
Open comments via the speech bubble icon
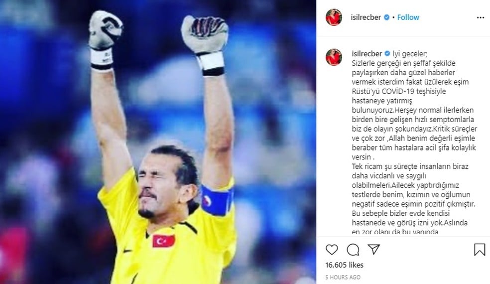click(353, 250)
